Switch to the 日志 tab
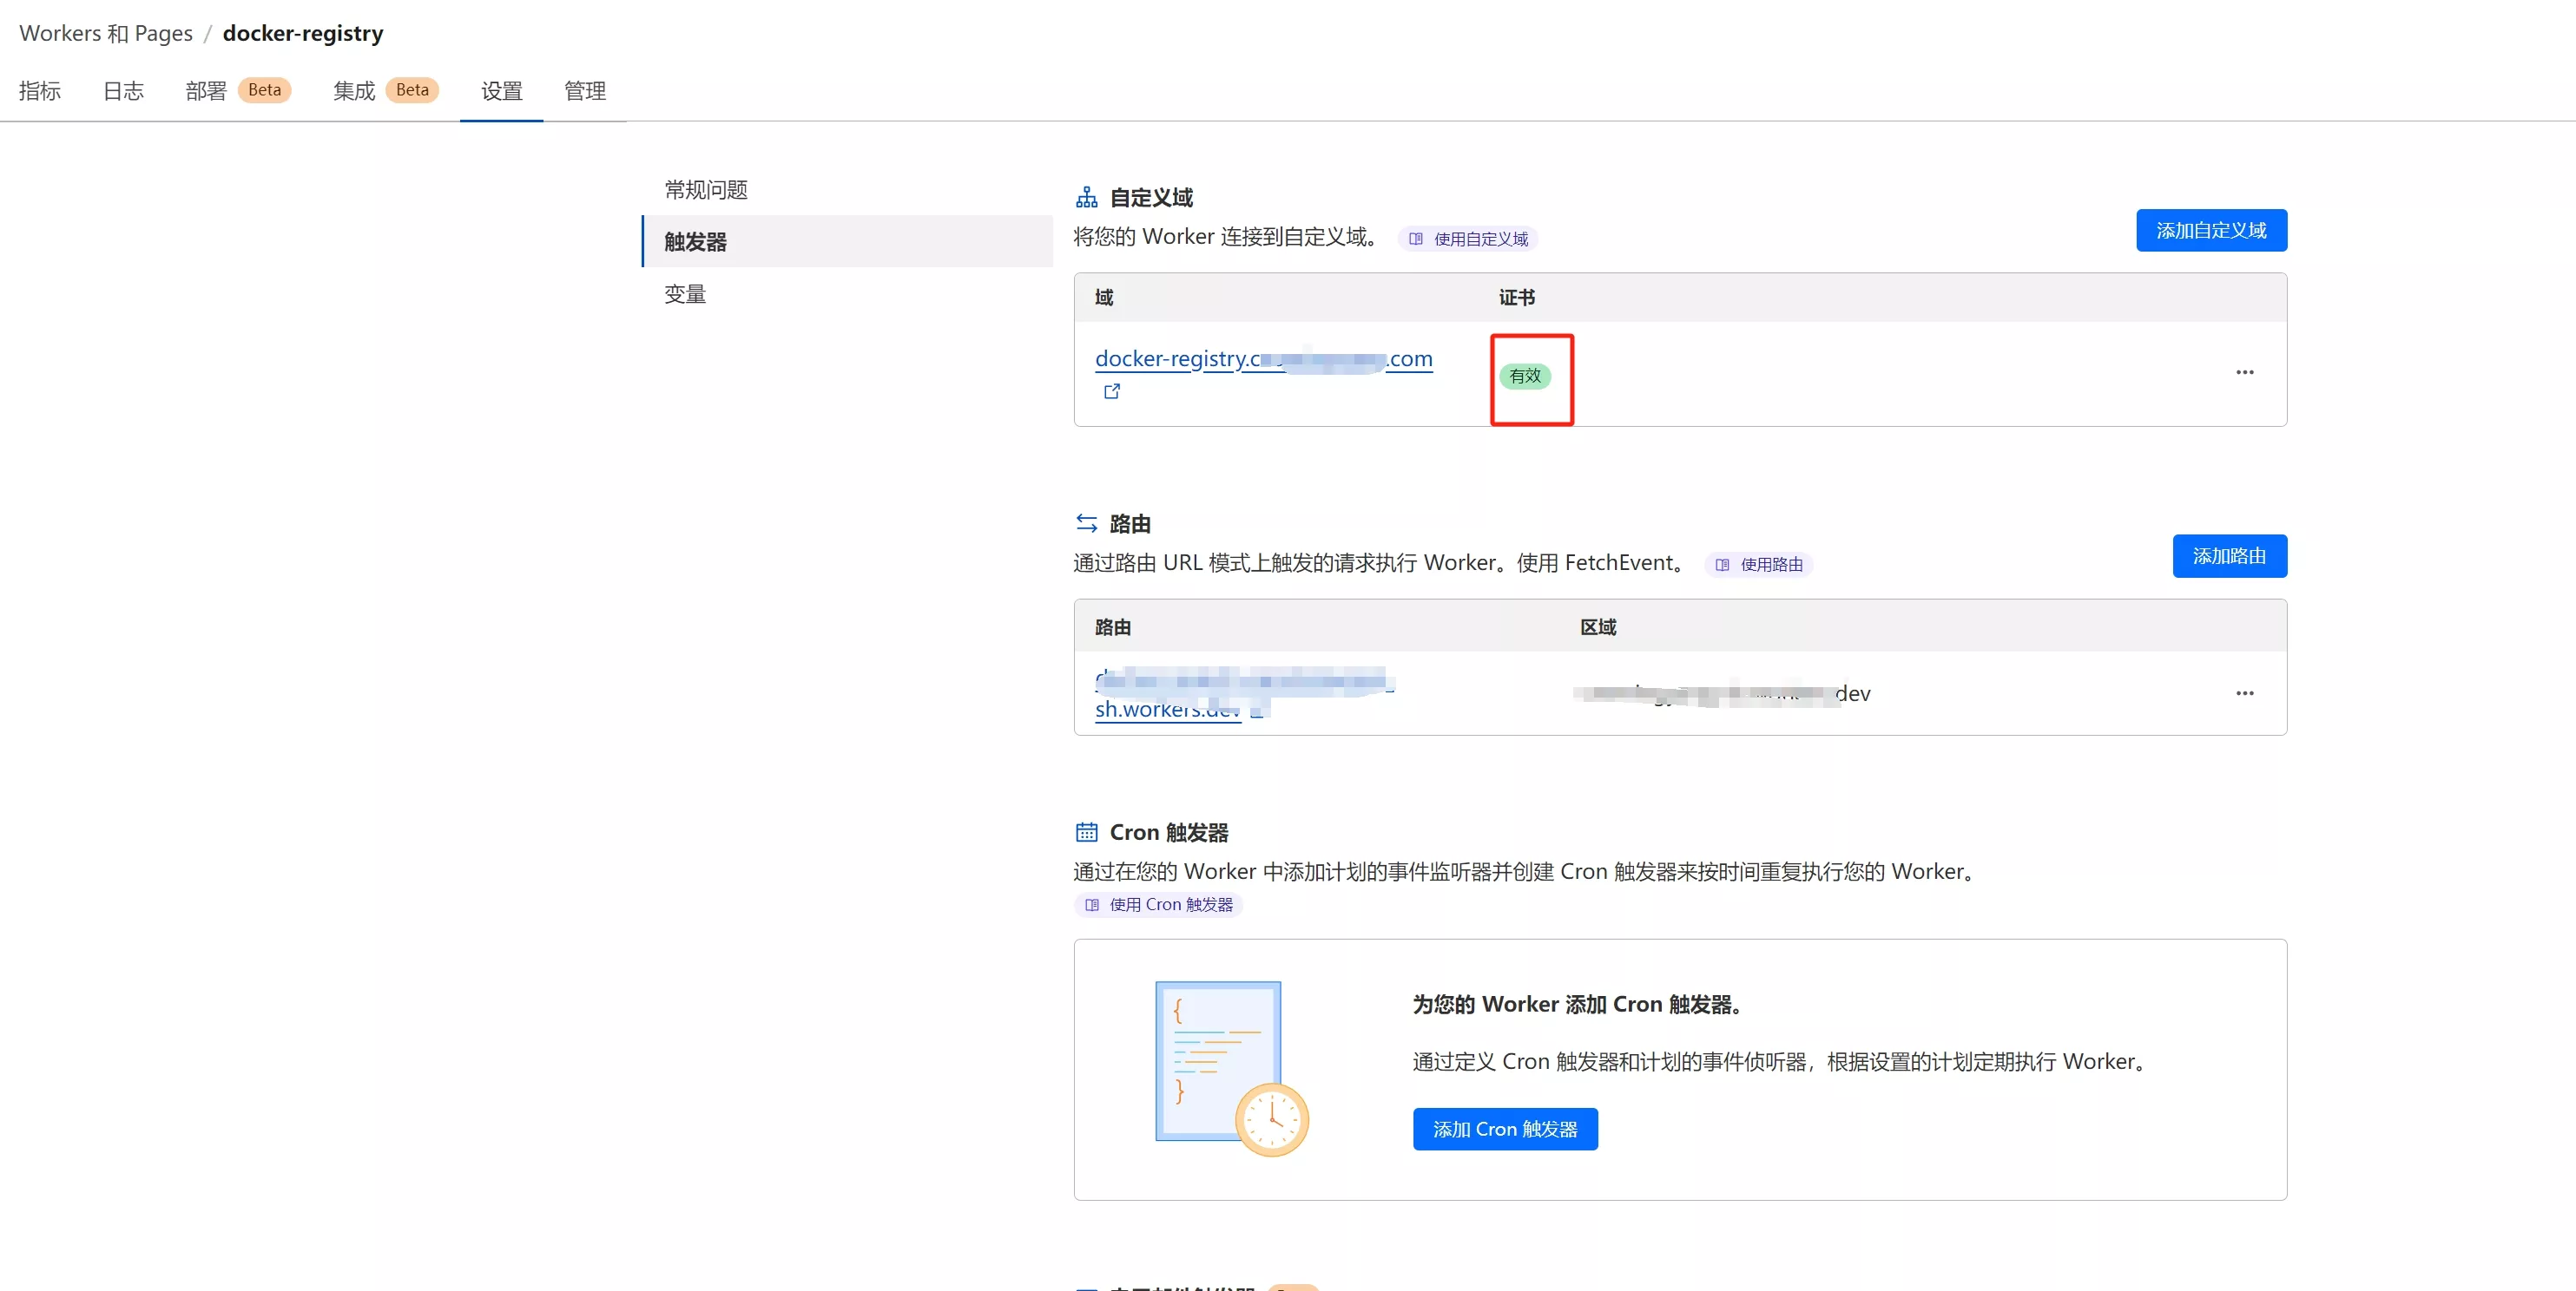 coord(122,91)
